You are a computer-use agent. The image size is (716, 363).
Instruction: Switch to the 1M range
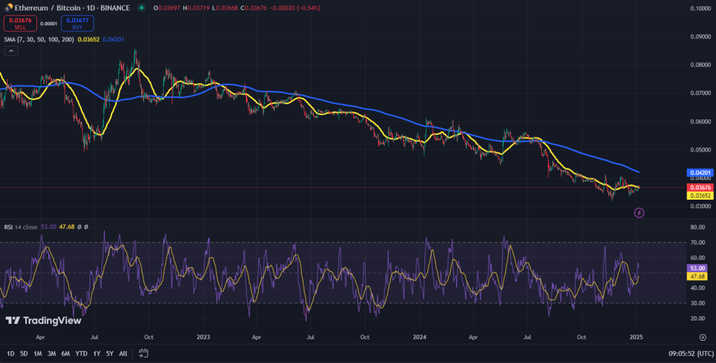pyautogui.click(x=38, y=353)
